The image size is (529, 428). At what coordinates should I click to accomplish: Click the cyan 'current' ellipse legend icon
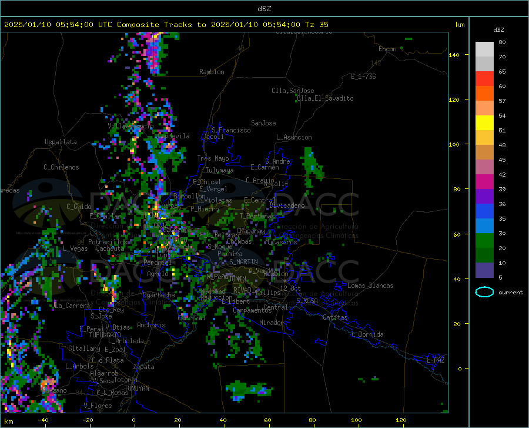(484, 292)
